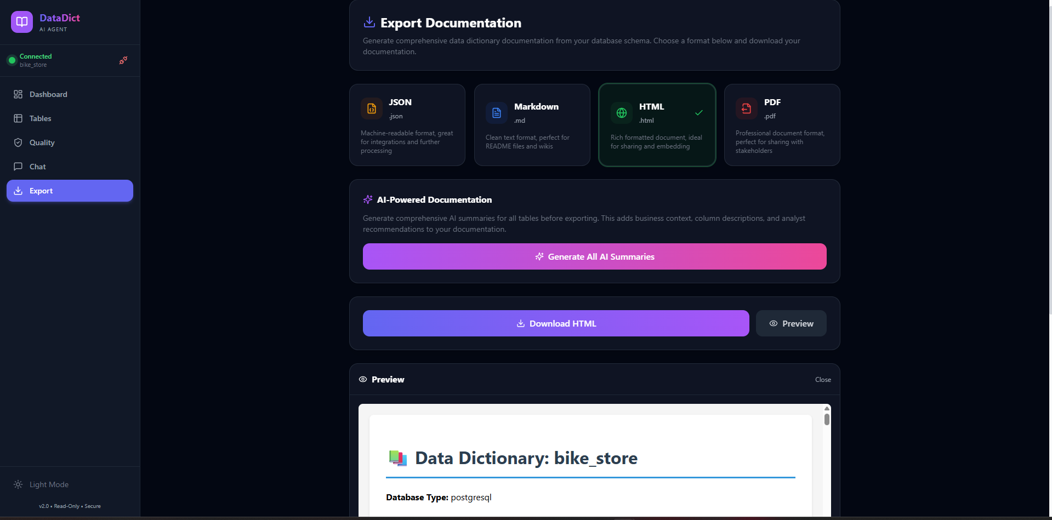This screenshot has width=1052, height=520.
Task: Select the Export sidebar item
Action: [x=70, y=191]
